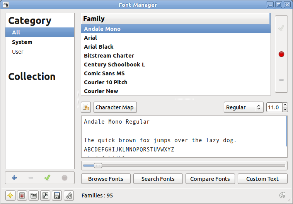This screenshot has width=293, height=204.
Task: Click the Custom Text button
Action: point(262,179)
